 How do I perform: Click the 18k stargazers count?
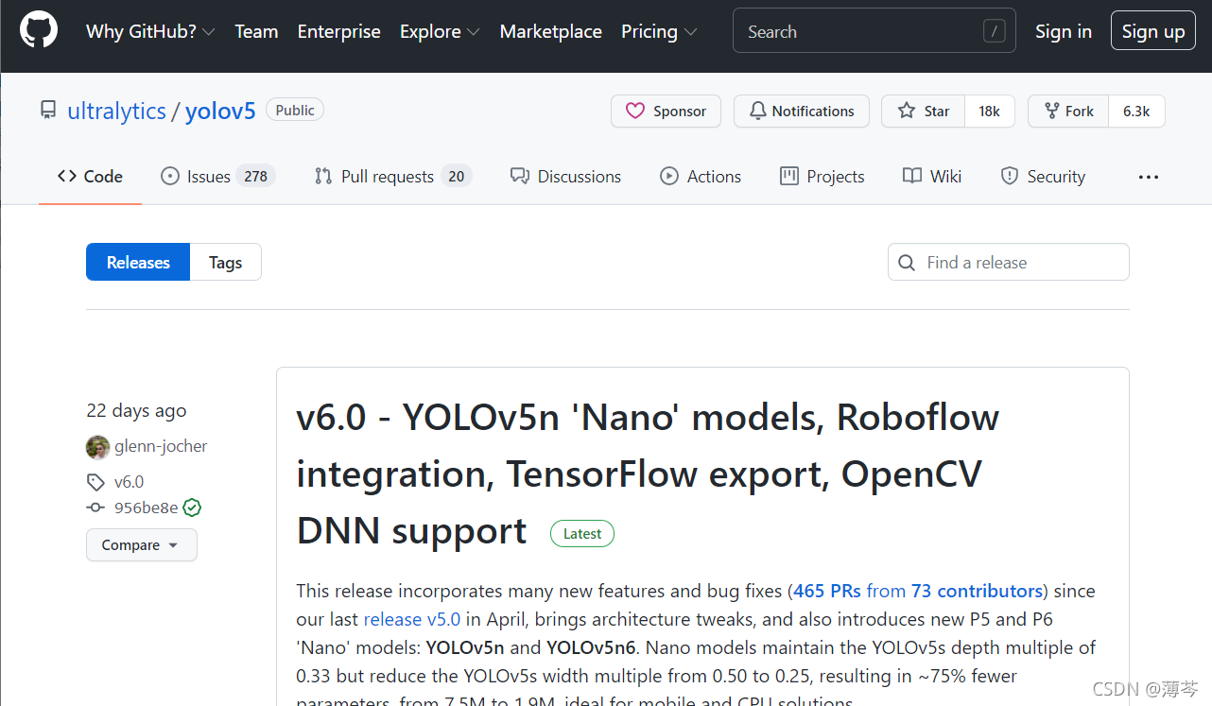tap(990, 111)
